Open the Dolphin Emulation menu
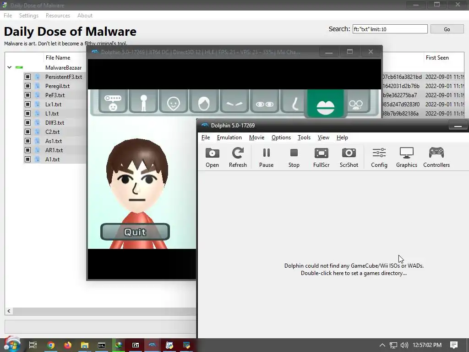This screenshot has width=469, height=352. pos(229,137)
